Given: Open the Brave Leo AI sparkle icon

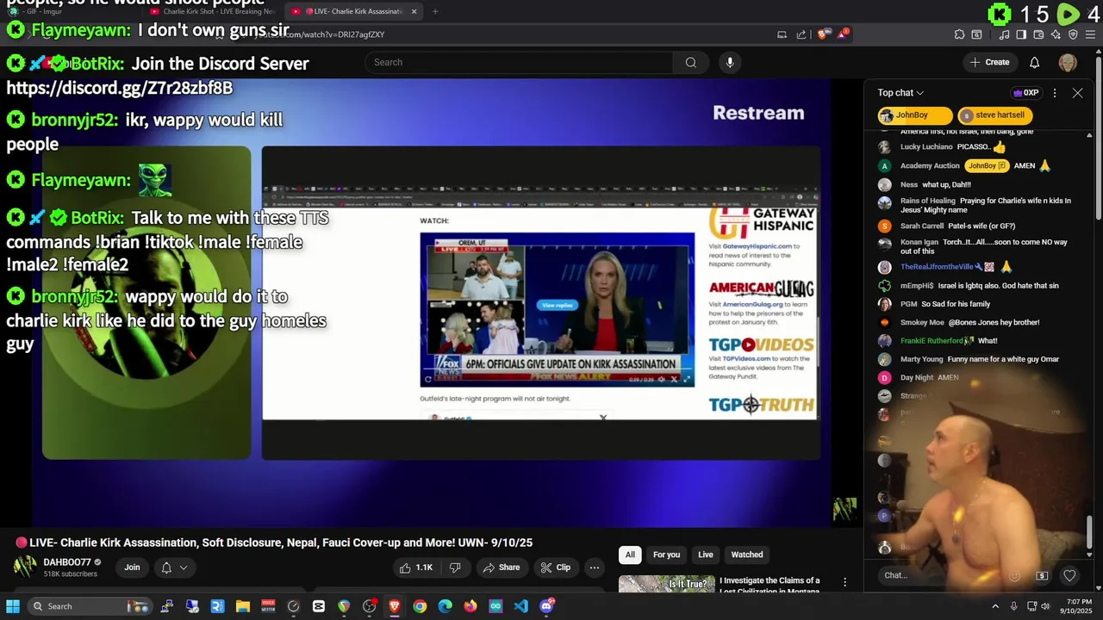Looking at the screenshot, I should pos(1056,34).
